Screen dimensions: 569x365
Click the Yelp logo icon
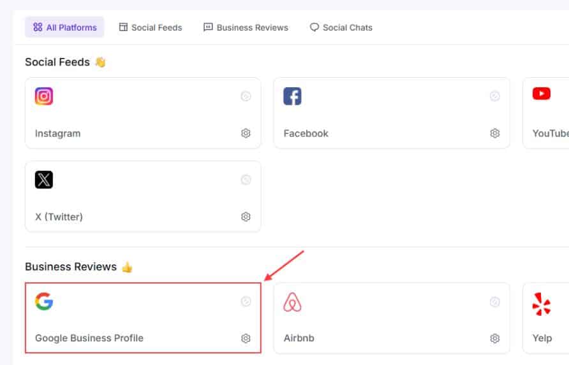[541, 304]
